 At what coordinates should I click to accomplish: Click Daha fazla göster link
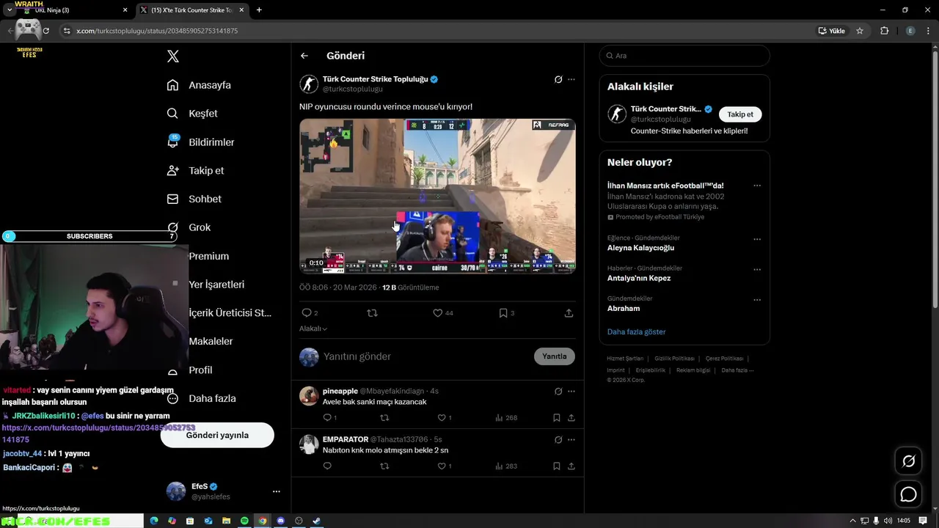pos(636,332)
